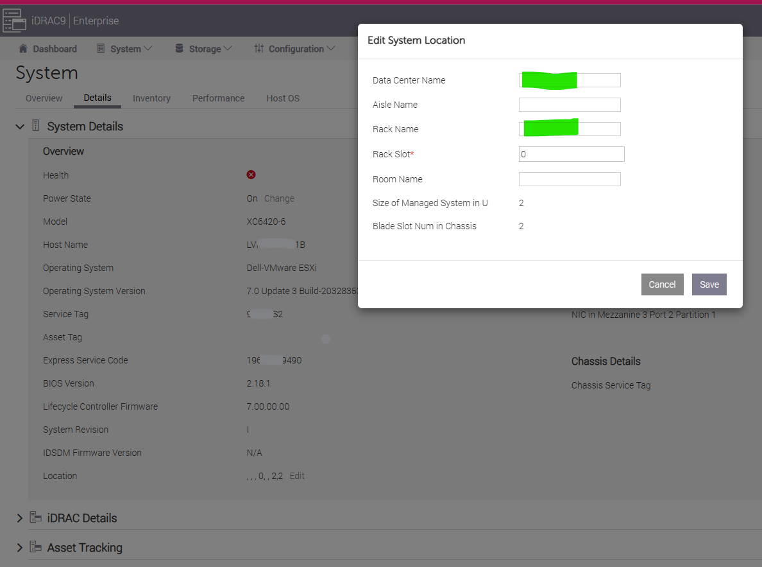
Task: Click the Rack Name input field
Action: (x=570, y=129)
